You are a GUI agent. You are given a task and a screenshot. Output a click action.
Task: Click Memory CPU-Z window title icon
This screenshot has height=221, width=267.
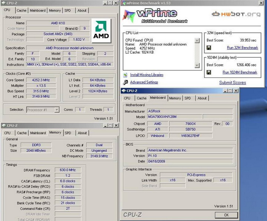4,125
